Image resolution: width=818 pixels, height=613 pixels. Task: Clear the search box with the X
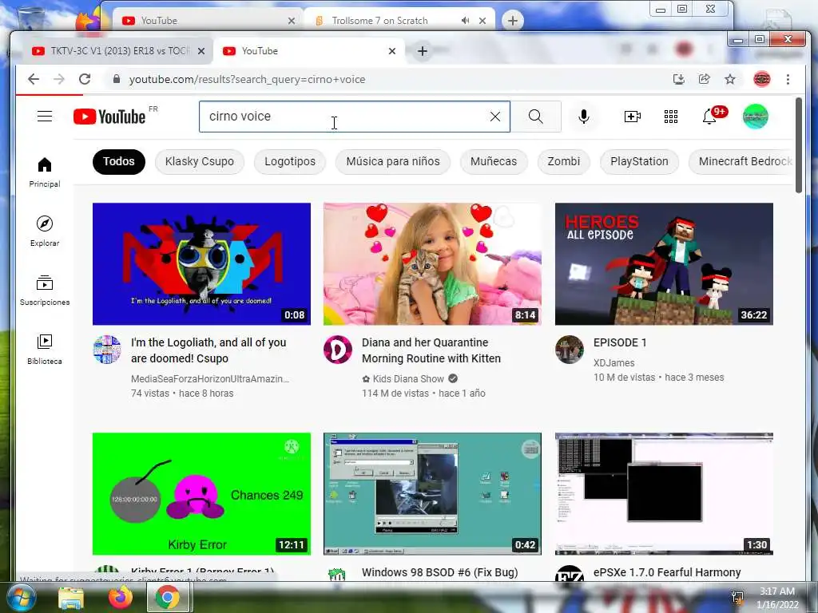[495, 117]
